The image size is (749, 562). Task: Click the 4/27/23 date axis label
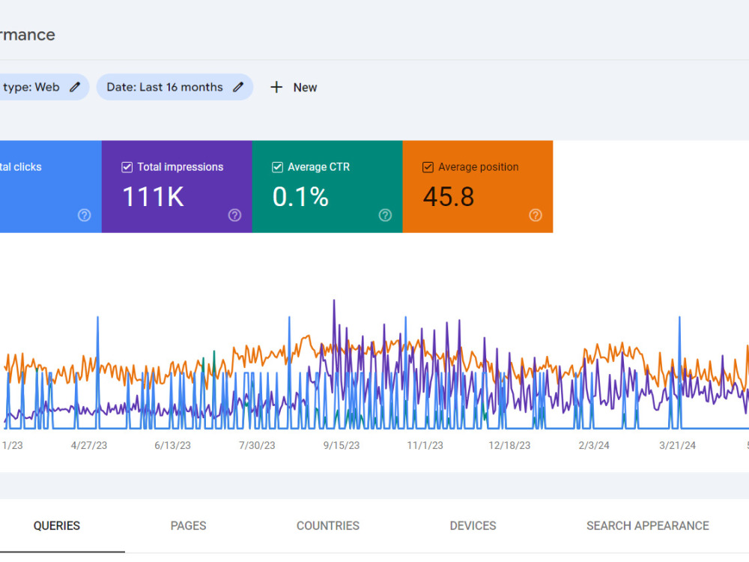89,445
